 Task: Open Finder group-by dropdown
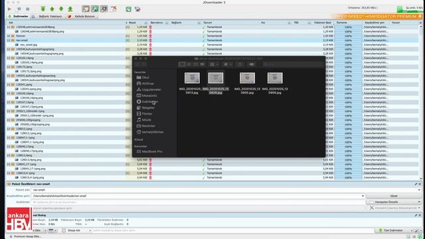(x=214, y=64)
